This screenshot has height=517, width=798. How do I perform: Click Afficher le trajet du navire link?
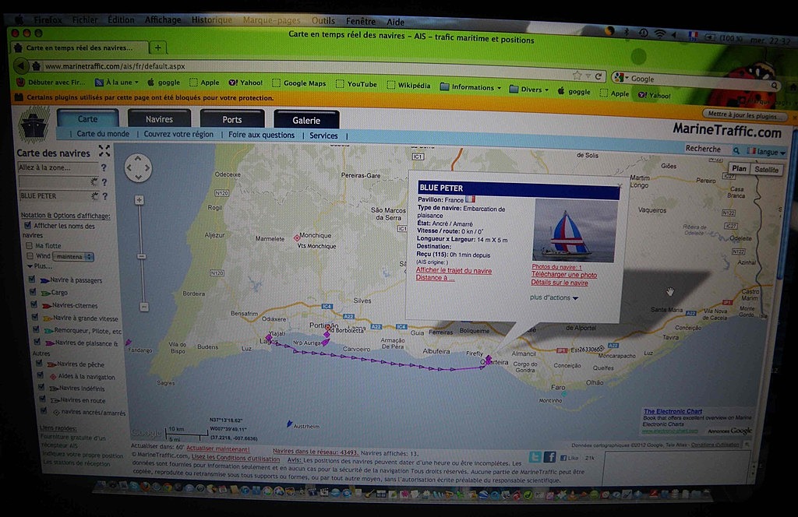click(454, 270)
